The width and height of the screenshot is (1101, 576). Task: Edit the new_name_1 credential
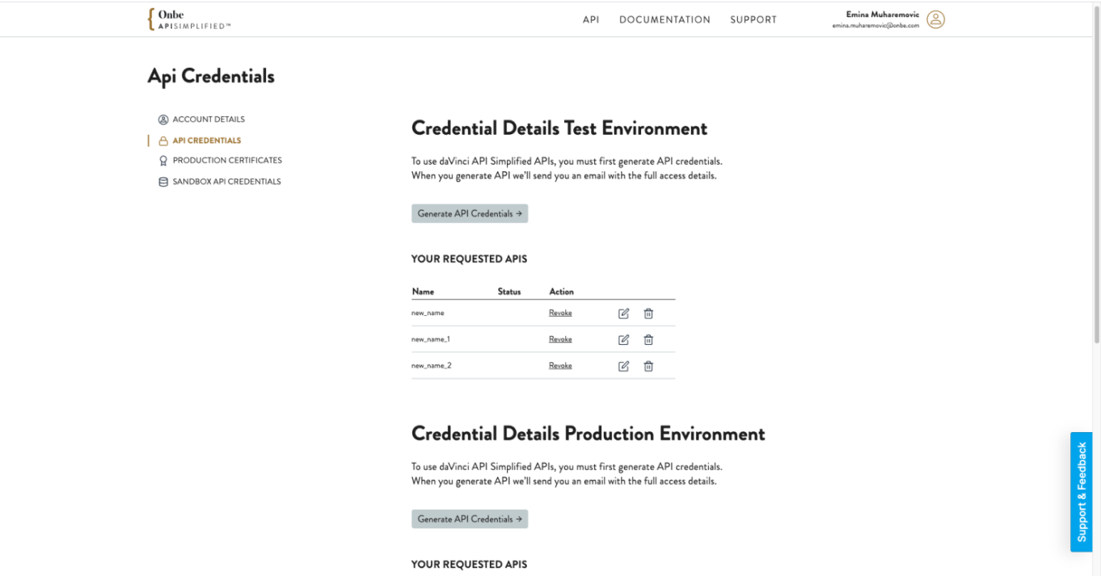[623, 340]
